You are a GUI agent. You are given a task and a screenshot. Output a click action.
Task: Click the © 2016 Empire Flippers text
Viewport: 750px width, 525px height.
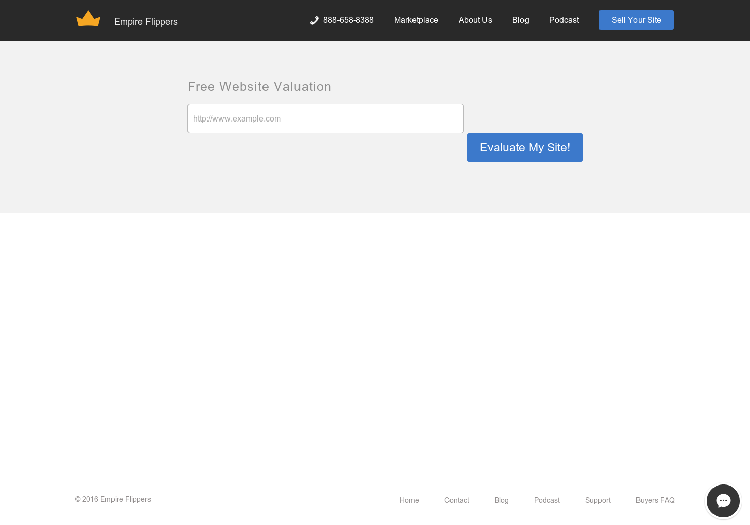113,499
